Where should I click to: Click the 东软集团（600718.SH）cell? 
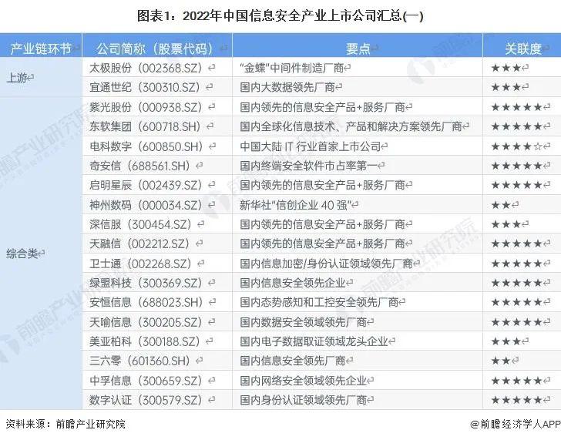(x=143, y=126)
